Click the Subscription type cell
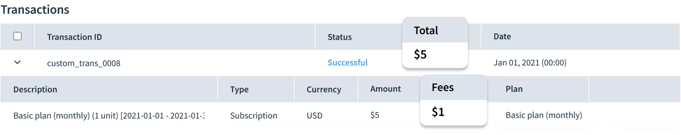The image size is (681, 135). pyautogui.click(x=253, y=115)
